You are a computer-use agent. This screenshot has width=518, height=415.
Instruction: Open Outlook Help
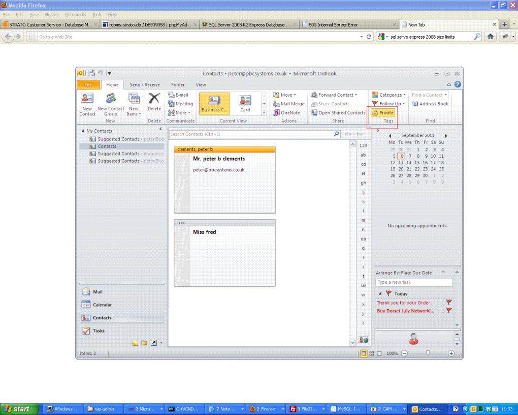pos(458,84)
